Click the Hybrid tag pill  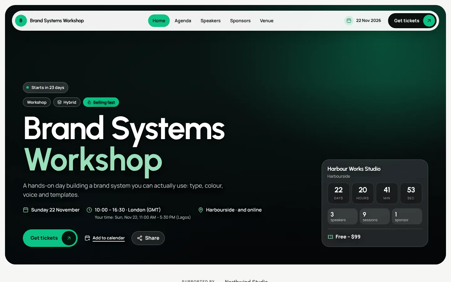pyautogui.click(x=67, y=102)
